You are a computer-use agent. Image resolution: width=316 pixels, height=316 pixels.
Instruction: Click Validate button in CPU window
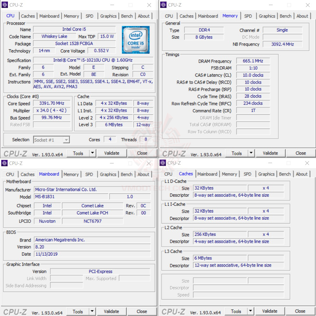coord(112,153)
